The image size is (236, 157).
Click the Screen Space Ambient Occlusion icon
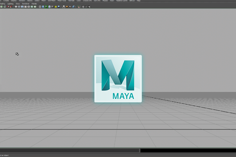click(64, 7)
